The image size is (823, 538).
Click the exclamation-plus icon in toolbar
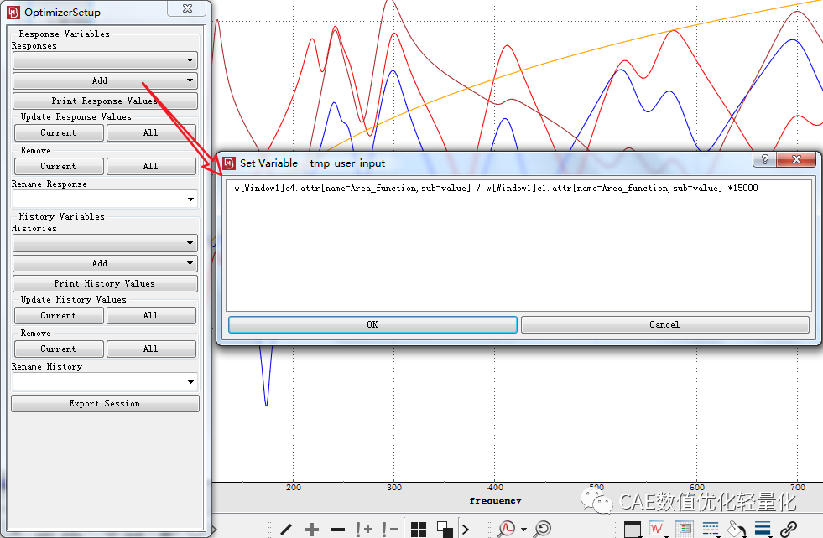(x=363, y=529)
